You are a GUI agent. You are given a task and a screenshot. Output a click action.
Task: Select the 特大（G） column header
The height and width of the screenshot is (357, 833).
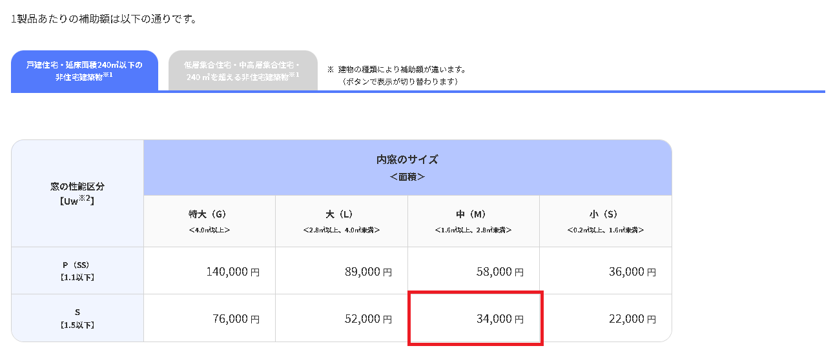tap(209, 221)
